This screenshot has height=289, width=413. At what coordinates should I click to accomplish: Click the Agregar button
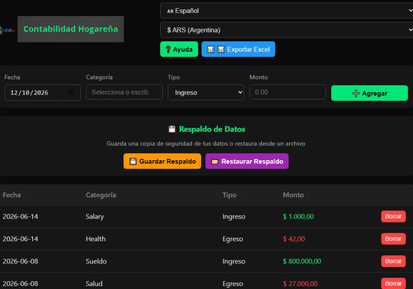tap(370, 93)
